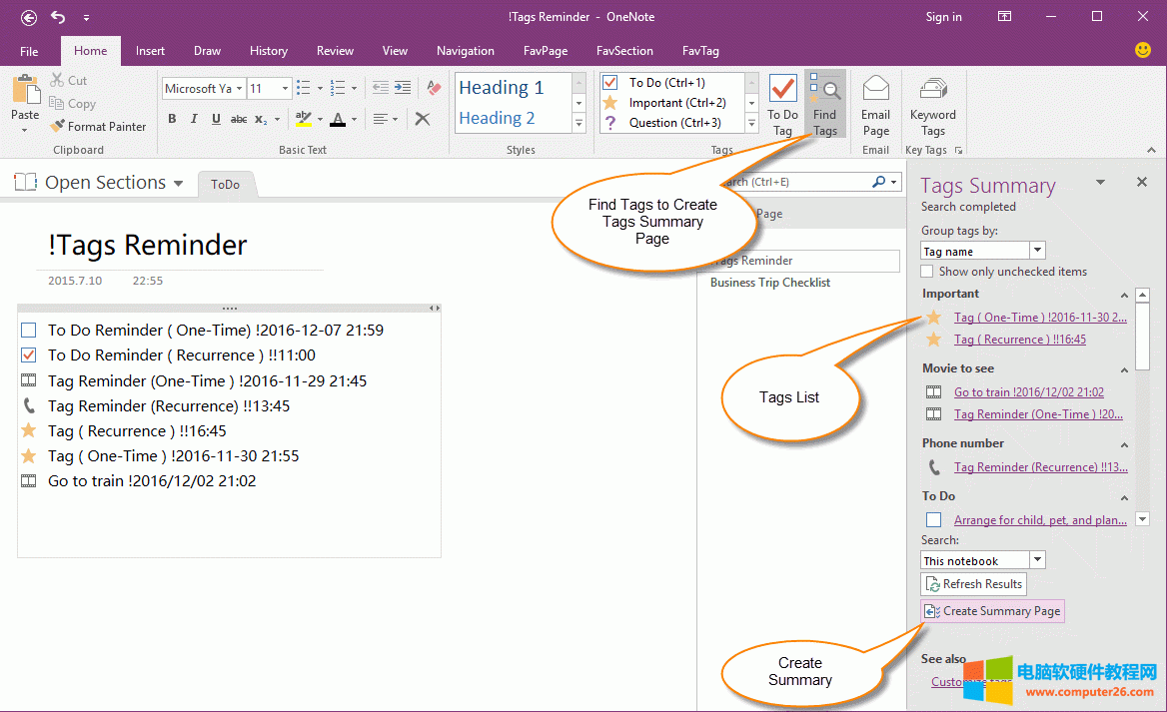Open the 'Tag name' grouping dropdown
This screenshot has height=712, width=1167.
[x=1037, y=251]
